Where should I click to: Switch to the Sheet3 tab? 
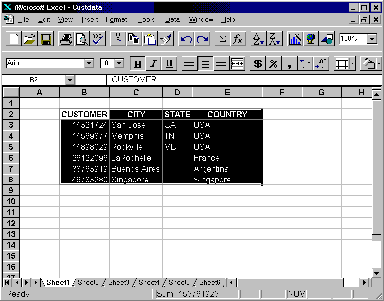click(x=119, y=283)
